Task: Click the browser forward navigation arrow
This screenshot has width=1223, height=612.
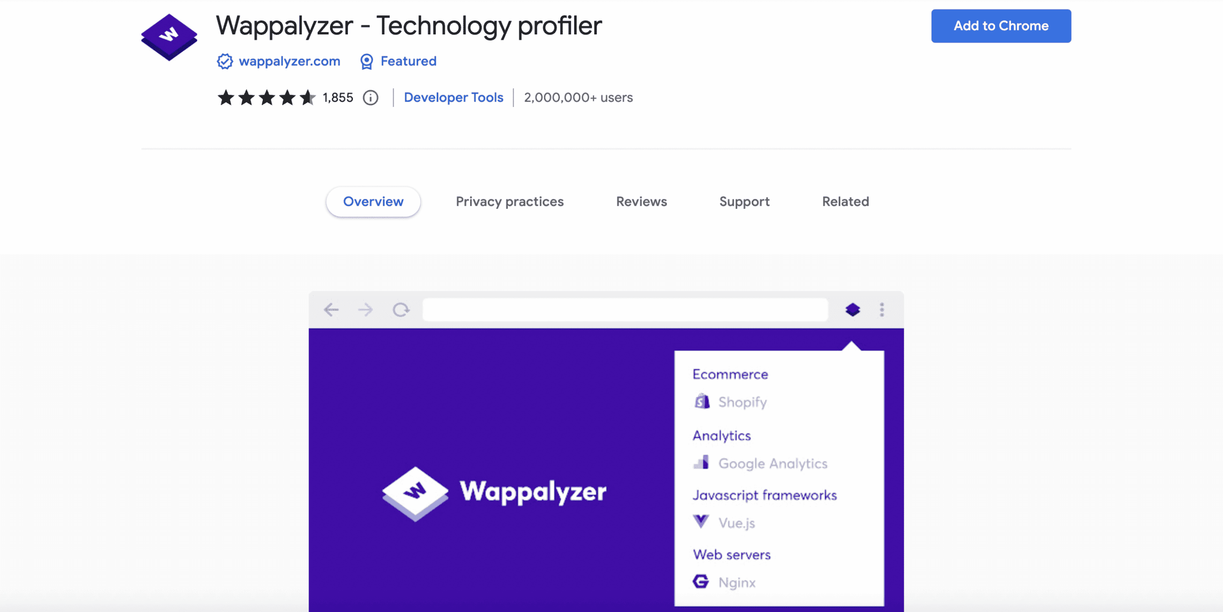Action: tap(365, 309)
